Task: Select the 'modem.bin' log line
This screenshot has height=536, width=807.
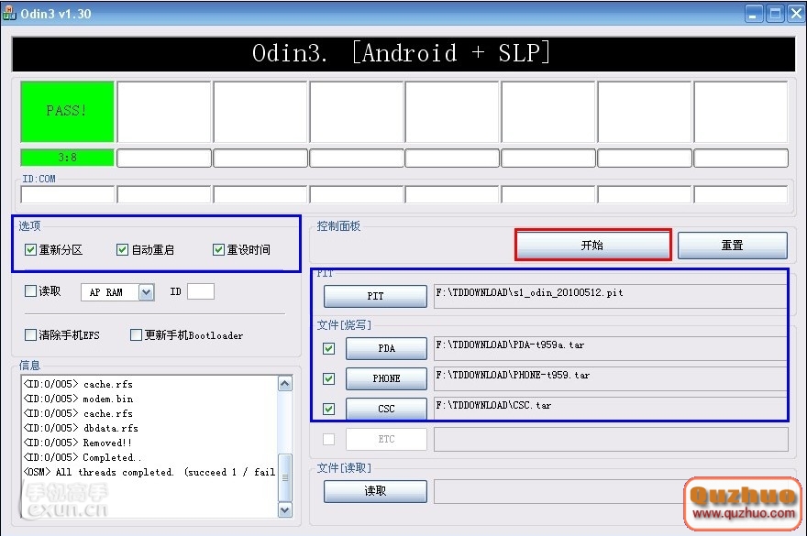Action: pos(78,399)
